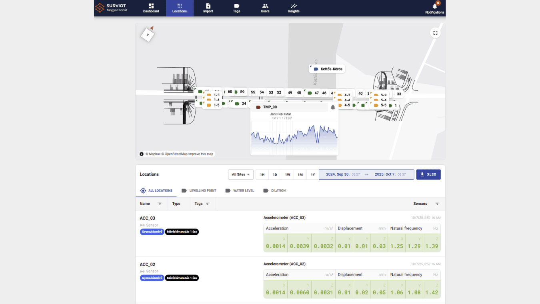
Task: Click the start date 2024. Sep 30. field
Action: 338,174
